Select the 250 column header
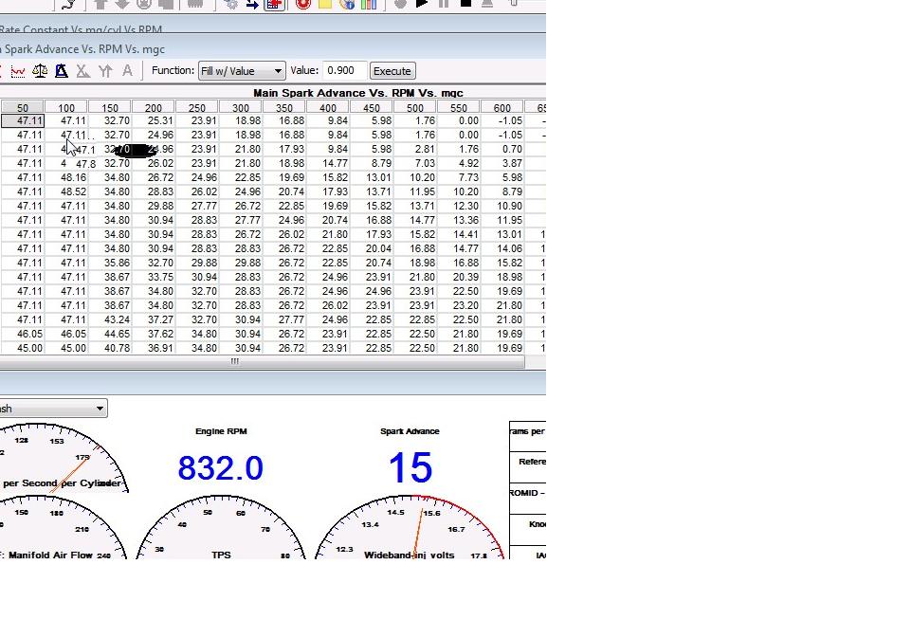Viewport: 912px width, 619px height. 196,108
